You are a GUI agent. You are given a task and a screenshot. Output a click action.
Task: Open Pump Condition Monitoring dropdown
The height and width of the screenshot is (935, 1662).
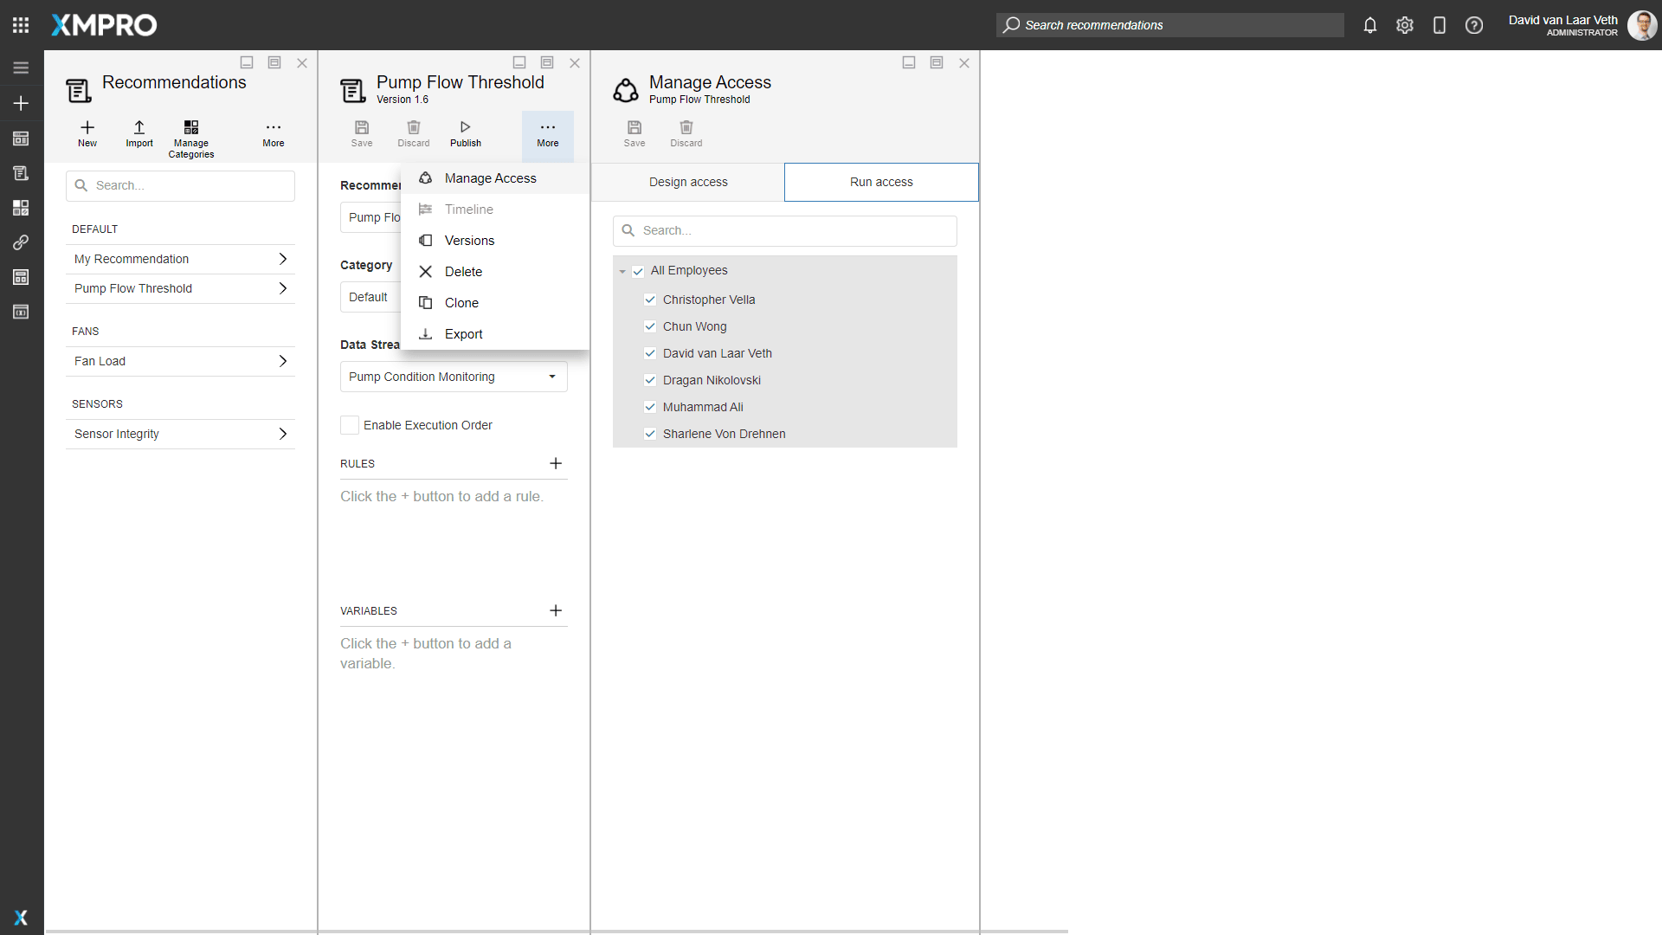pos(551,377)
